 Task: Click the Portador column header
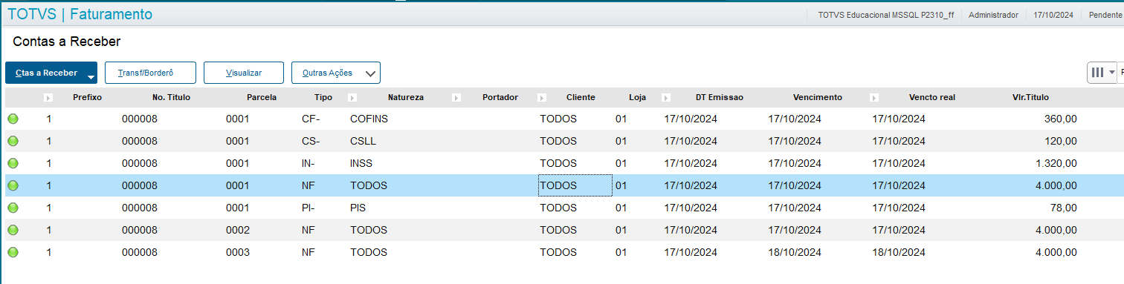tap(500, 97)
